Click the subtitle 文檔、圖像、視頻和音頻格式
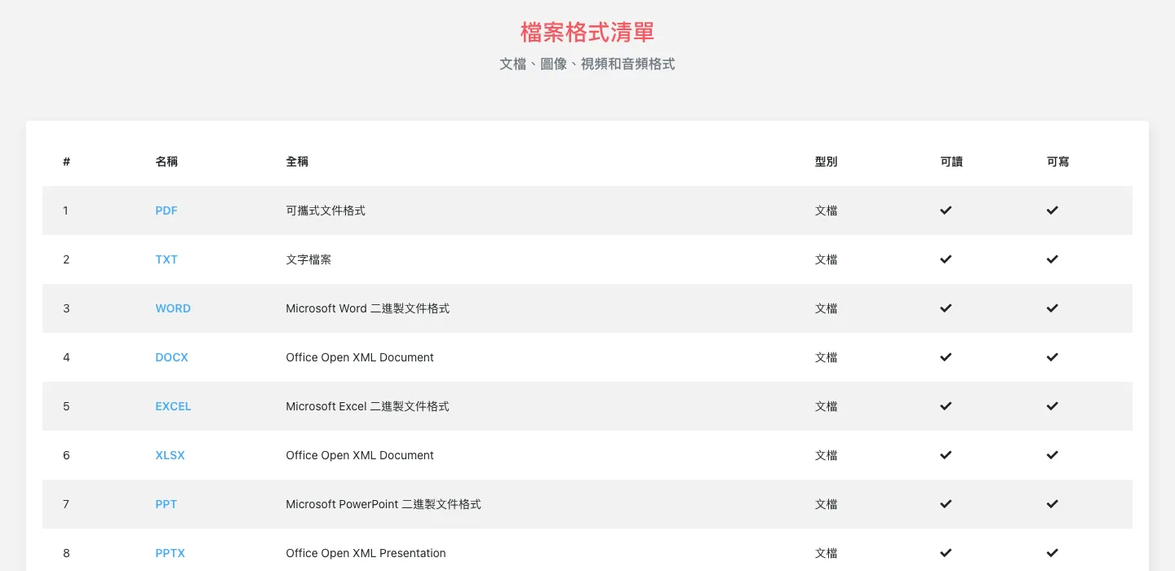The height and width of the screenshot is (571, 1175). point(587,64)
